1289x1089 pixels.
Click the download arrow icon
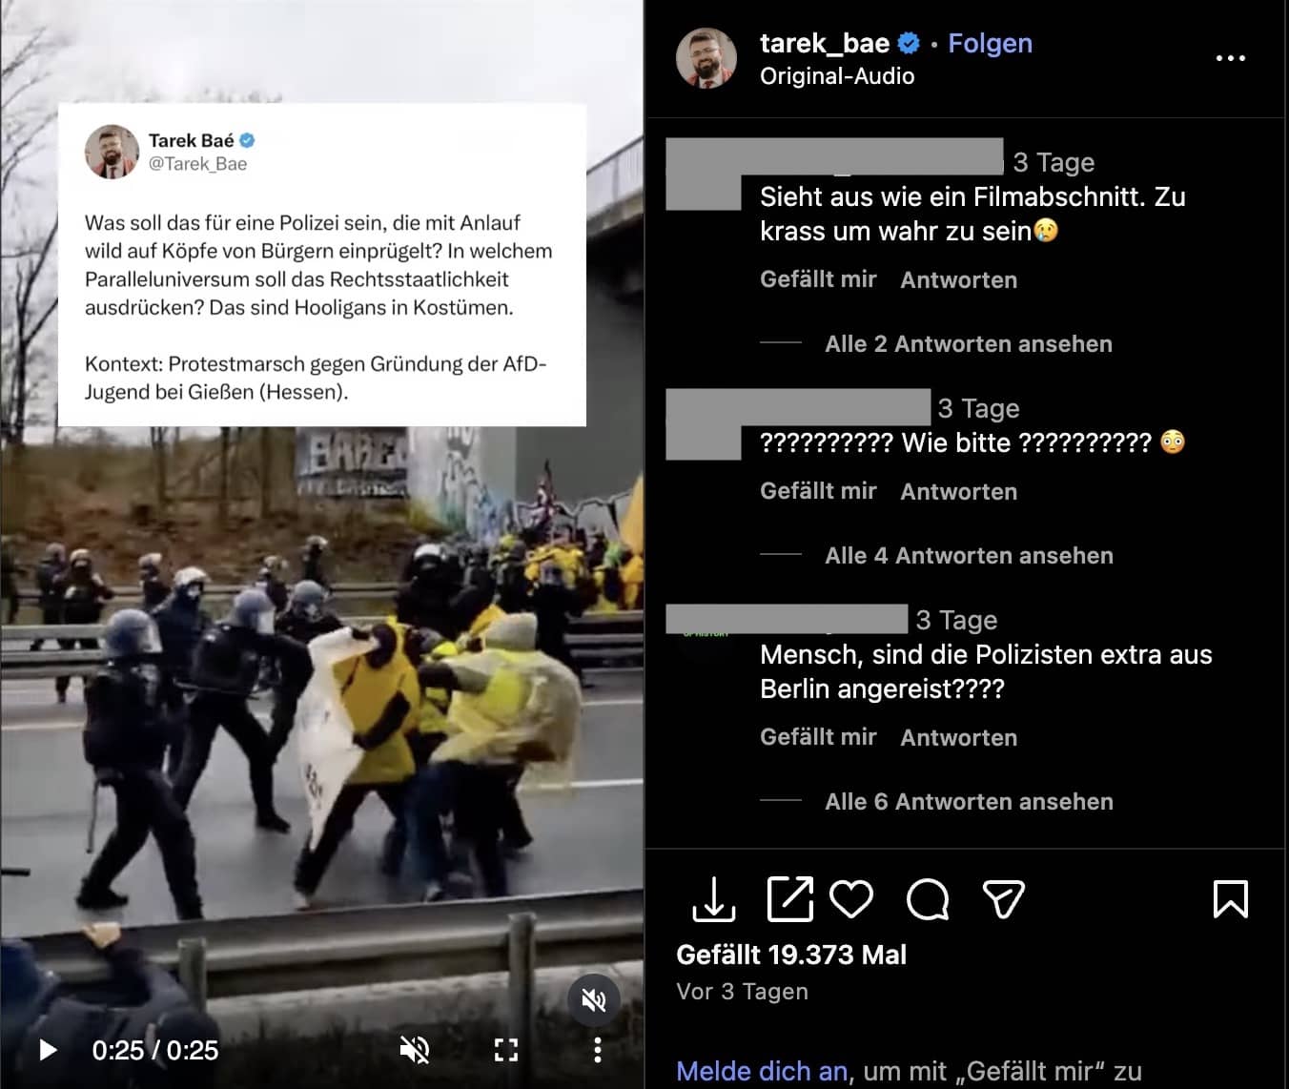coord(713,899)
